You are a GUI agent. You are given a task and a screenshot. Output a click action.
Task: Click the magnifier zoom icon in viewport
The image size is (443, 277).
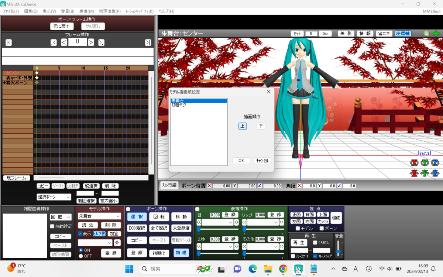tap(426, 33)
